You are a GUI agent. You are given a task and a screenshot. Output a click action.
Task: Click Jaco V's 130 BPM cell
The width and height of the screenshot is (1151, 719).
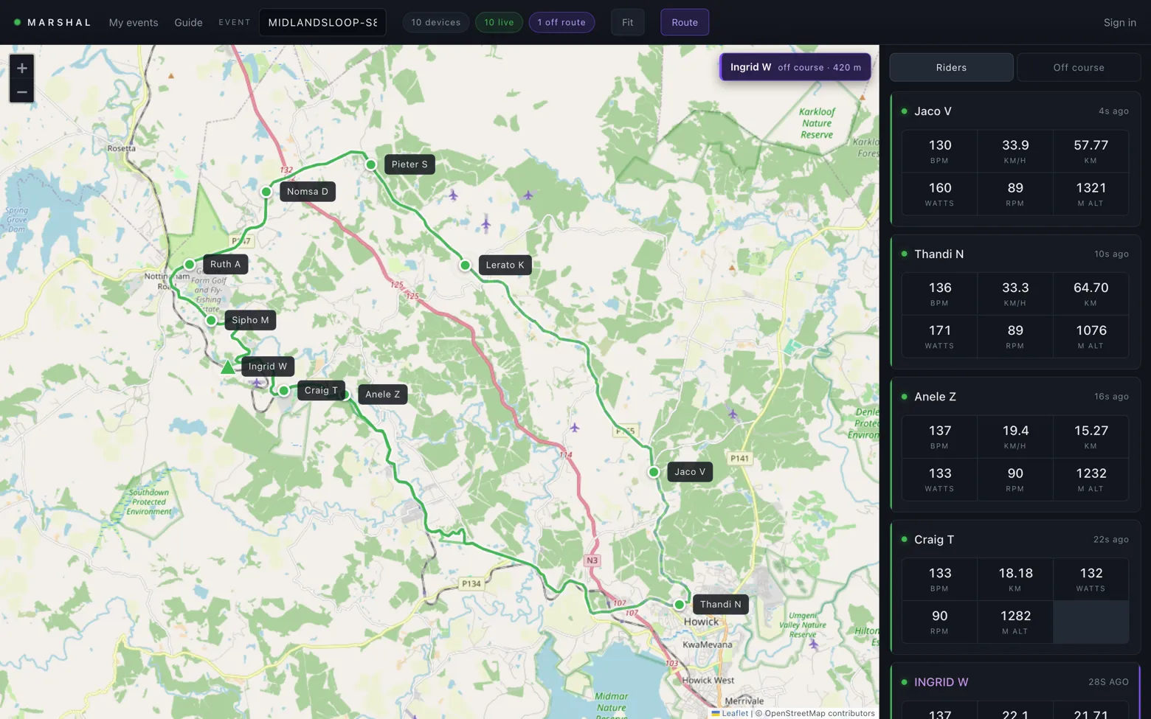click(940, 151)
